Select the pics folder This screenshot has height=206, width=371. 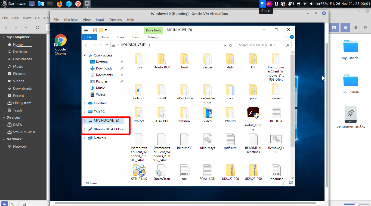[x=230, y=92]
